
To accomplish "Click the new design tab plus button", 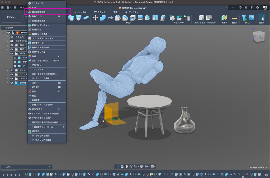I will [233, 8].
